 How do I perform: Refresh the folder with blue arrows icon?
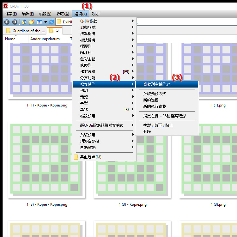coord(52,22)
